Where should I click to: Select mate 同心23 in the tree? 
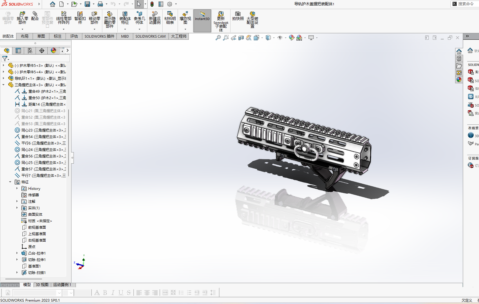click(x=40, y=130)
